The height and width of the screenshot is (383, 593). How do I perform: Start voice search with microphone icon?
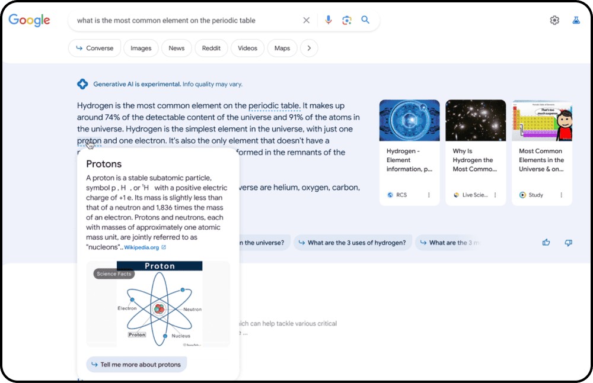(x=329, y=20)
